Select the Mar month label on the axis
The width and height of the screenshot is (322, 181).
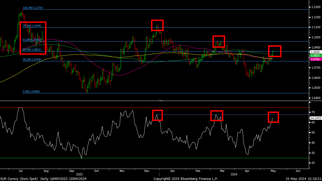222,171
